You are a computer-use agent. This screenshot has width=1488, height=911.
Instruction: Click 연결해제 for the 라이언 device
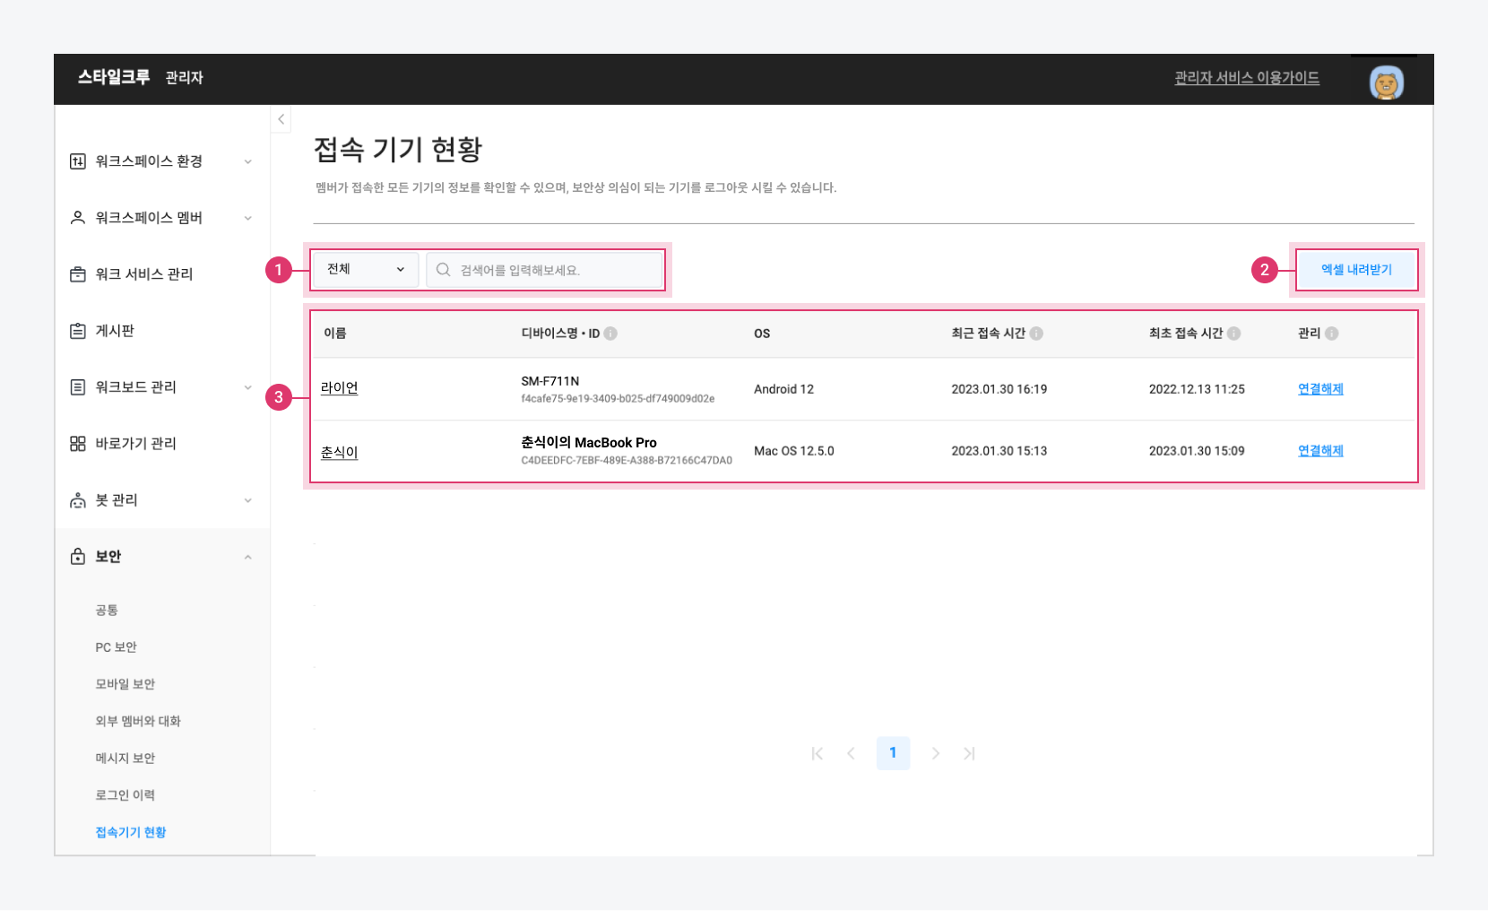(x=1320, y=389)
